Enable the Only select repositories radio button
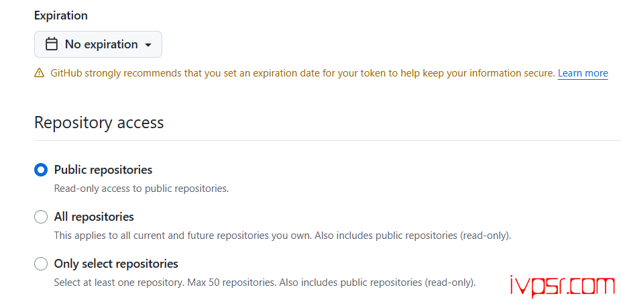 pos(41,264)
